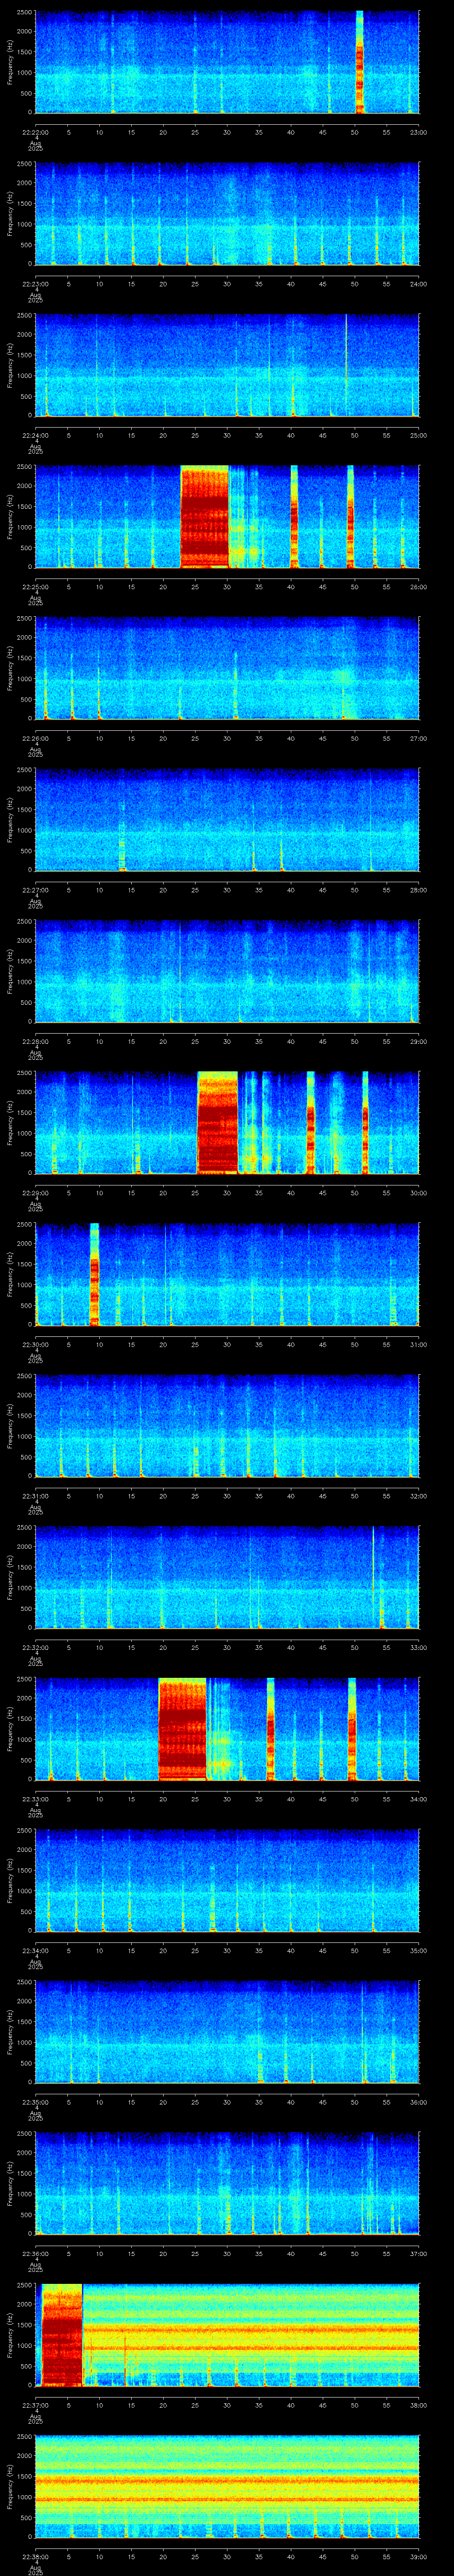Select the burst near 52s in 22:29:00 spectrogram

click(365, 1123)
